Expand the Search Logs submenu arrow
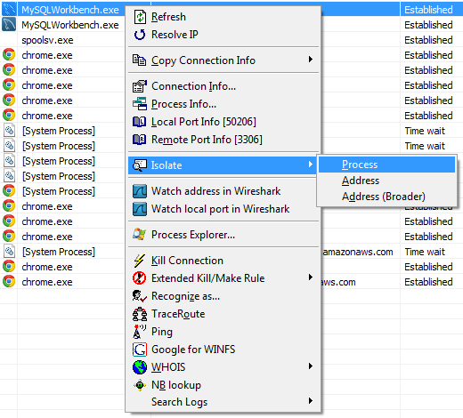The image size is (463, 418). [x=311, y=401]
